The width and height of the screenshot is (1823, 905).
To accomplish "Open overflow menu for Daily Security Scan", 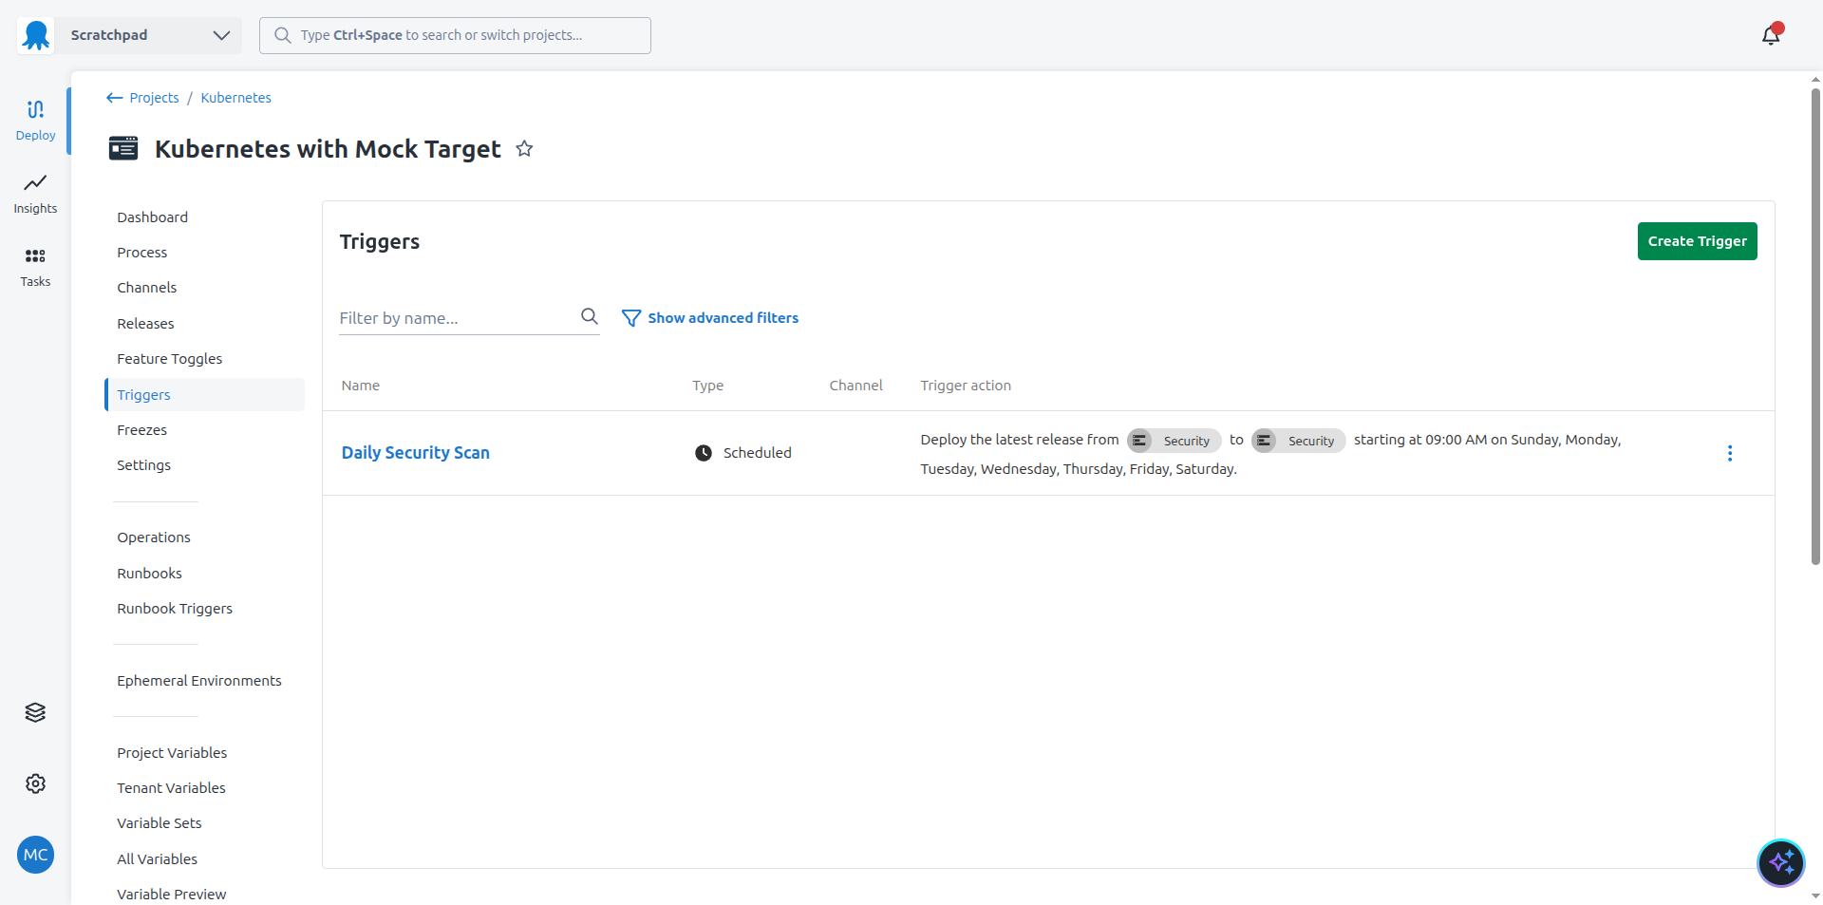I will point(1729,453).
